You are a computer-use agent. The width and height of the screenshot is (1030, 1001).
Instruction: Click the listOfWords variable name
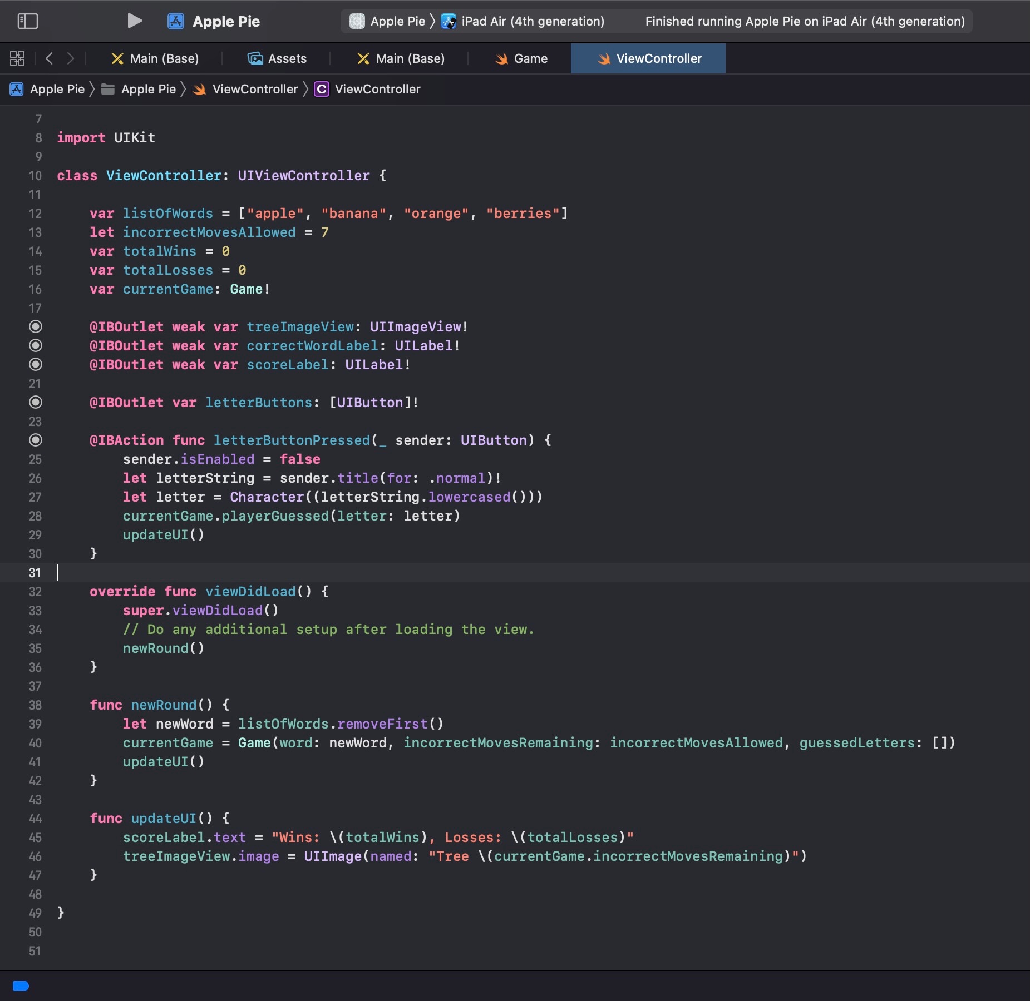[168, 214]
